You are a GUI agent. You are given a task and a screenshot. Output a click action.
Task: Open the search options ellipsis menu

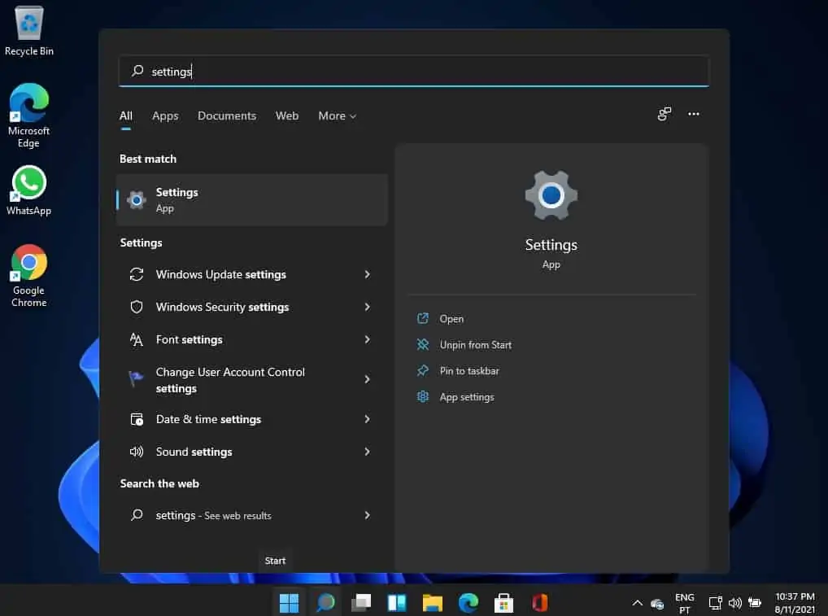694,114
